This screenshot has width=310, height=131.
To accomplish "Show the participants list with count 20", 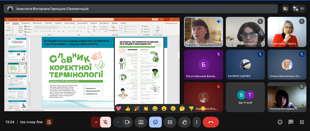I will pos(299,9).
